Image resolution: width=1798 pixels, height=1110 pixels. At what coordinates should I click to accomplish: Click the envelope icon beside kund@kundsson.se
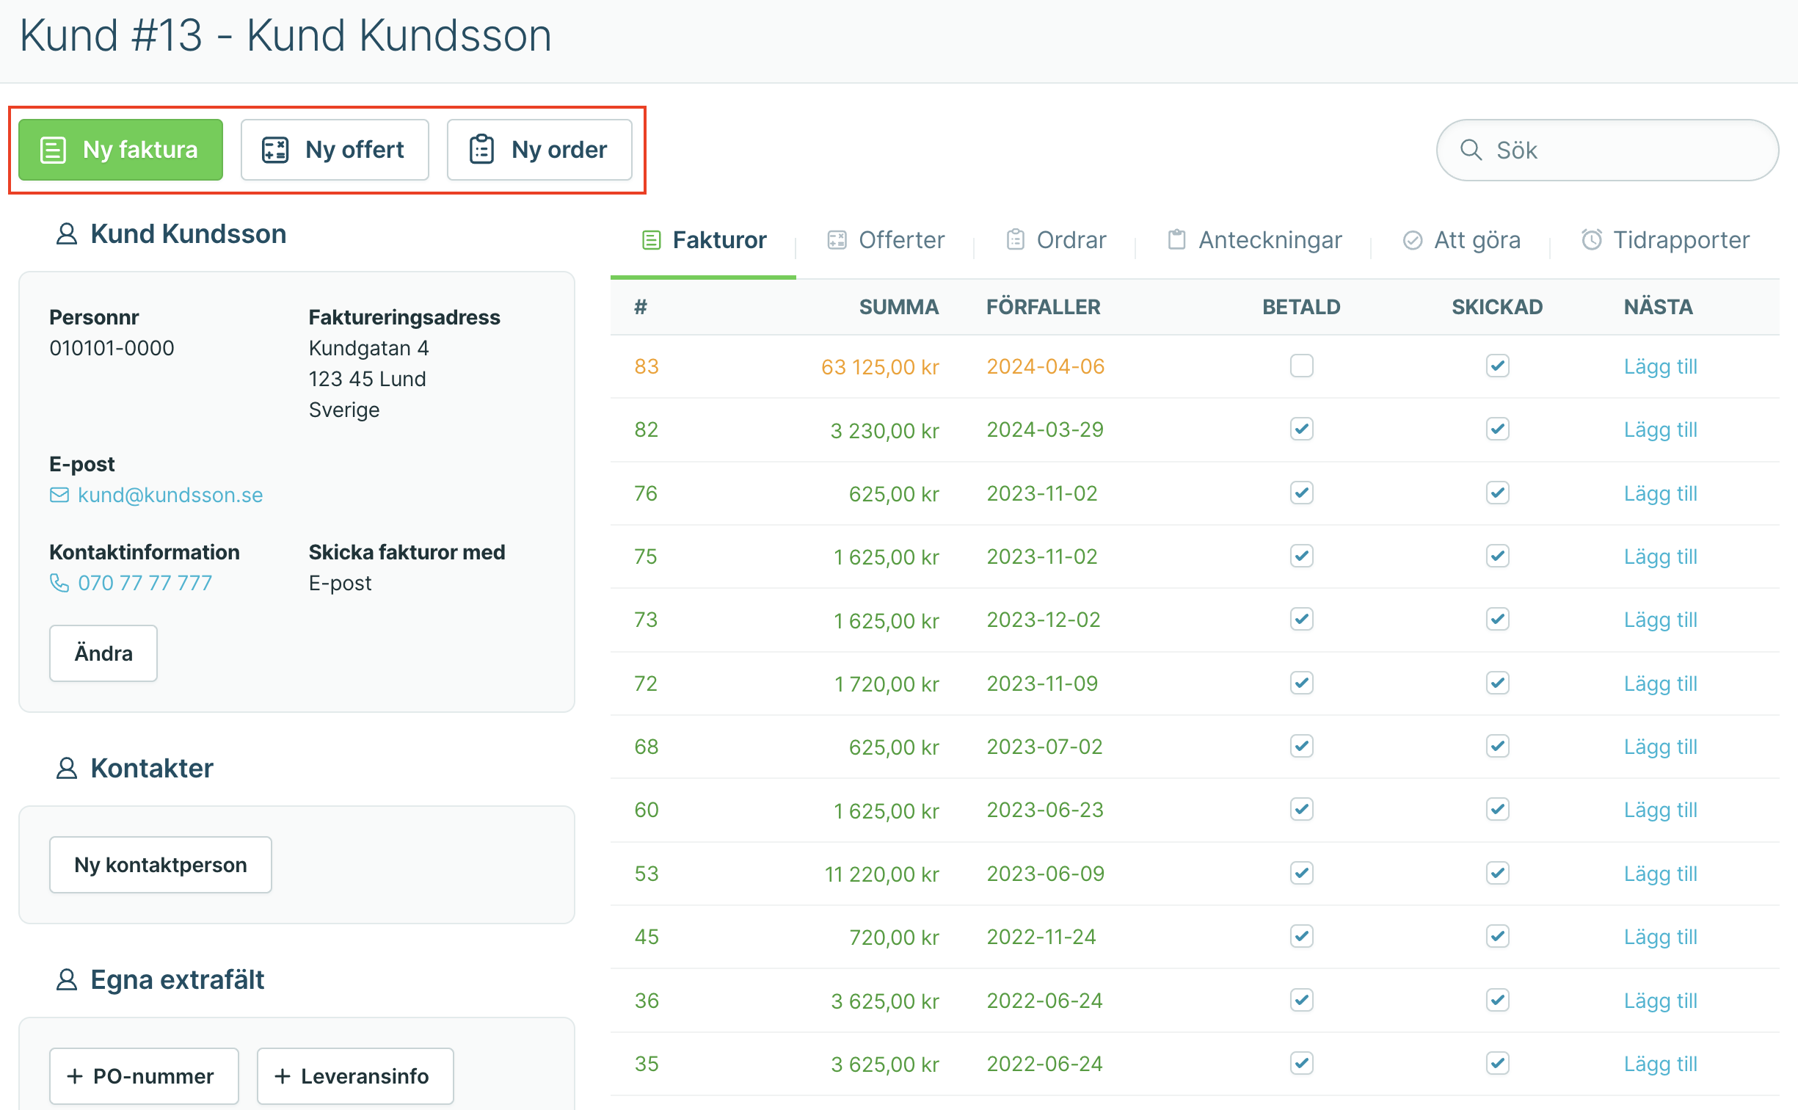pos(59,496)
